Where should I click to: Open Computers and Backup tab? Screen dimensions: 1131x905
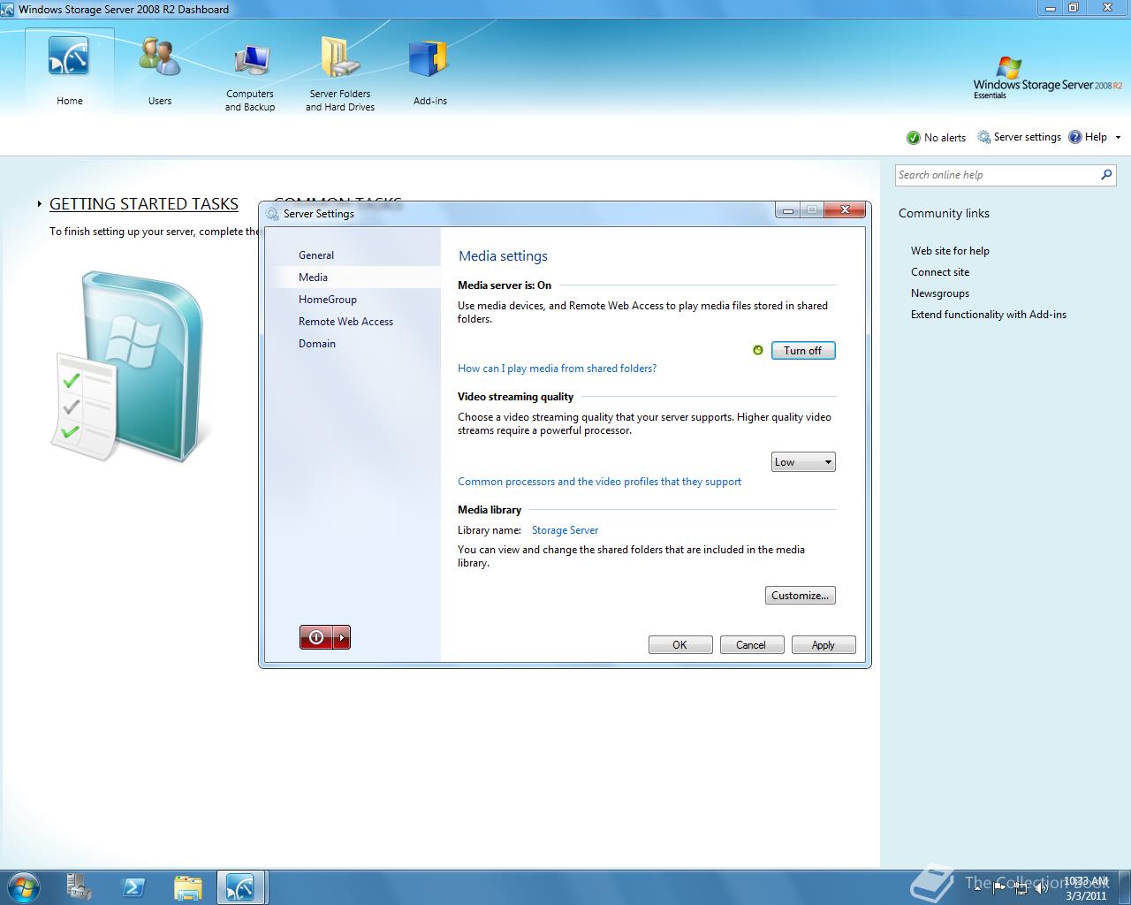(250, 76)
